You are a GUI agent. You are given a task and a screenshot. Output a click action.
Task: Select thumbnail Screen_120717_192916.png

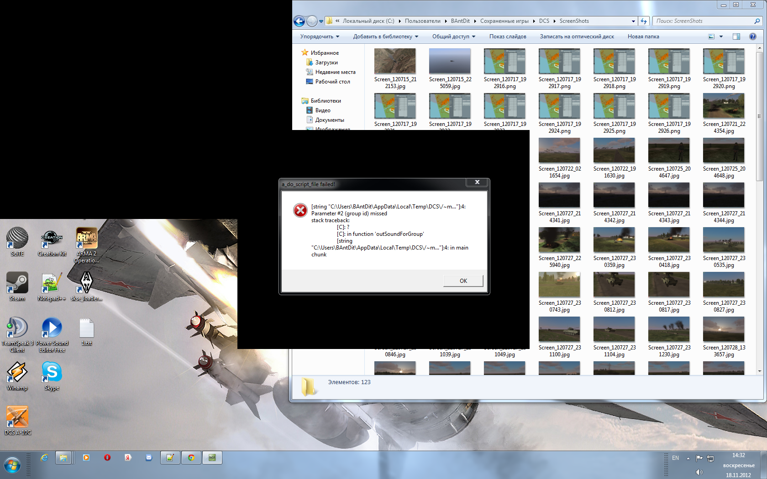504,69
